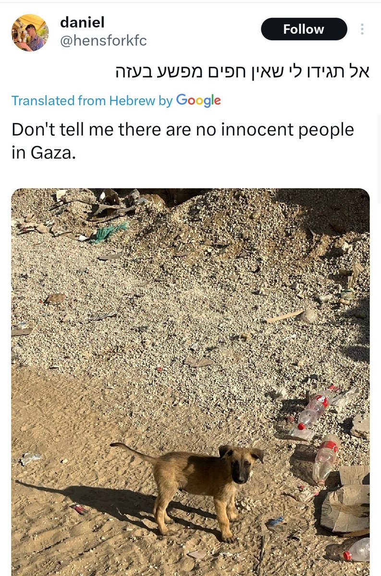
Task: Click the cardboard pieces in the photo
Action: click(x=345, y=502)
